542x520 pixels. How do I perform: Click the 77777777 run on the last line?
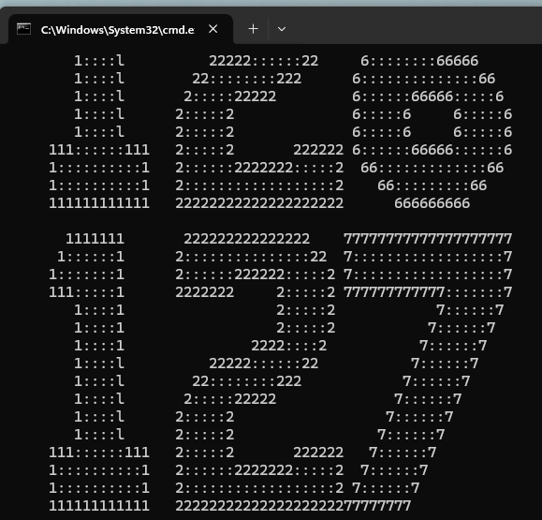(377, 506)
